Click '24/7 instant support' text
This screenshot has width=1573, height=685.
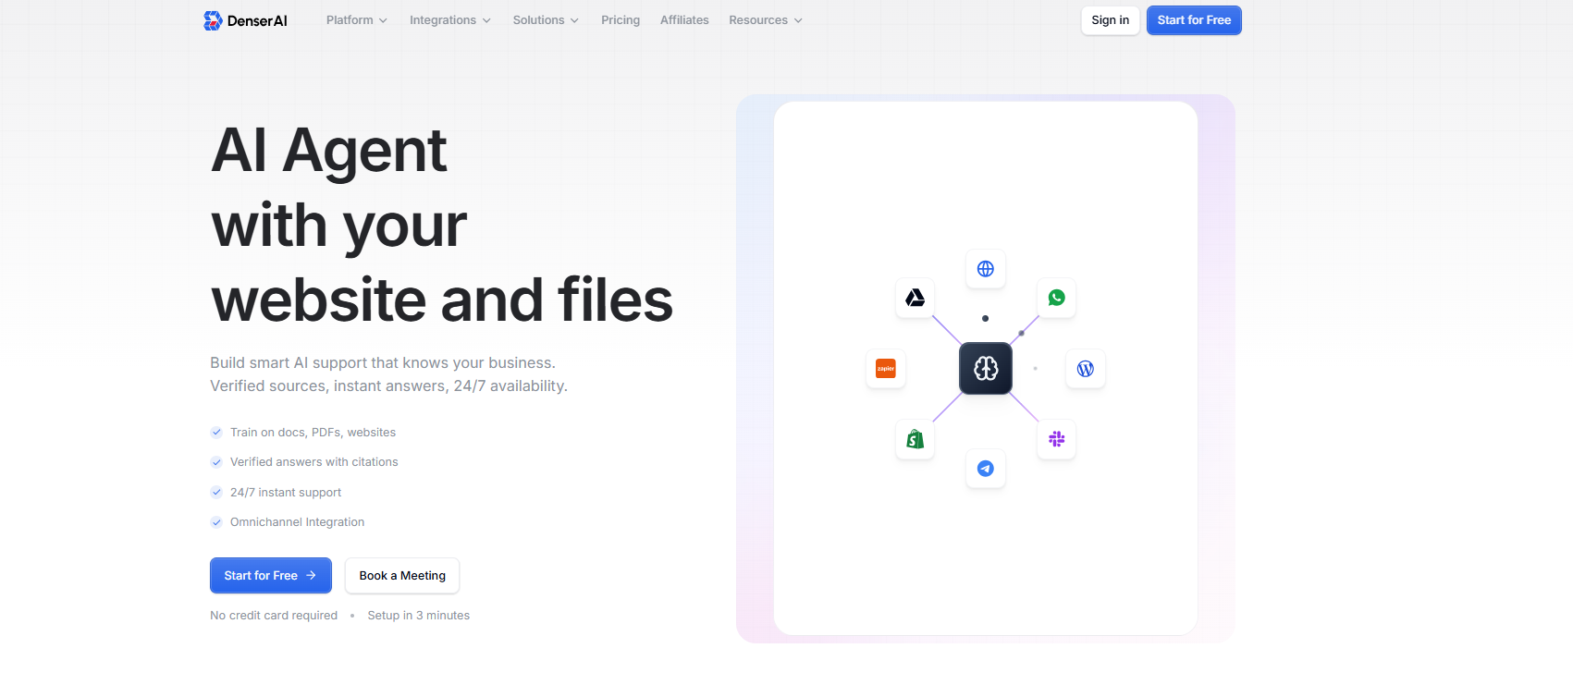point(286,492)
